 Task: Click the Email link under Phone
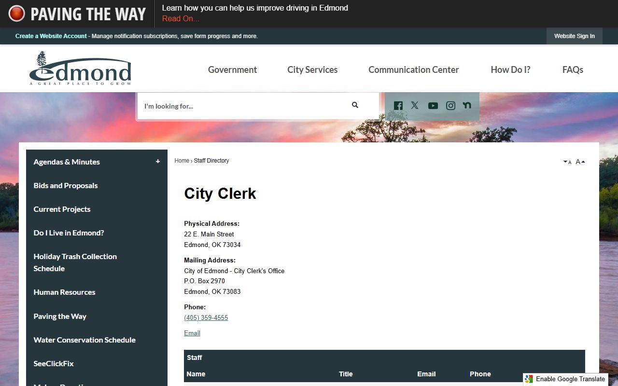[192, 333]
